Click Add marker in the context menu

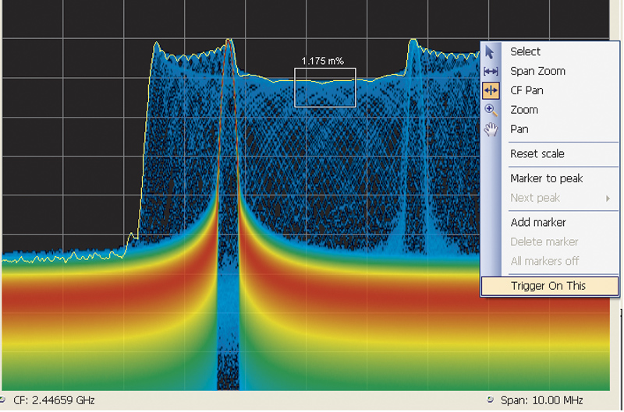pyautogui.click(x=537, y=223)
